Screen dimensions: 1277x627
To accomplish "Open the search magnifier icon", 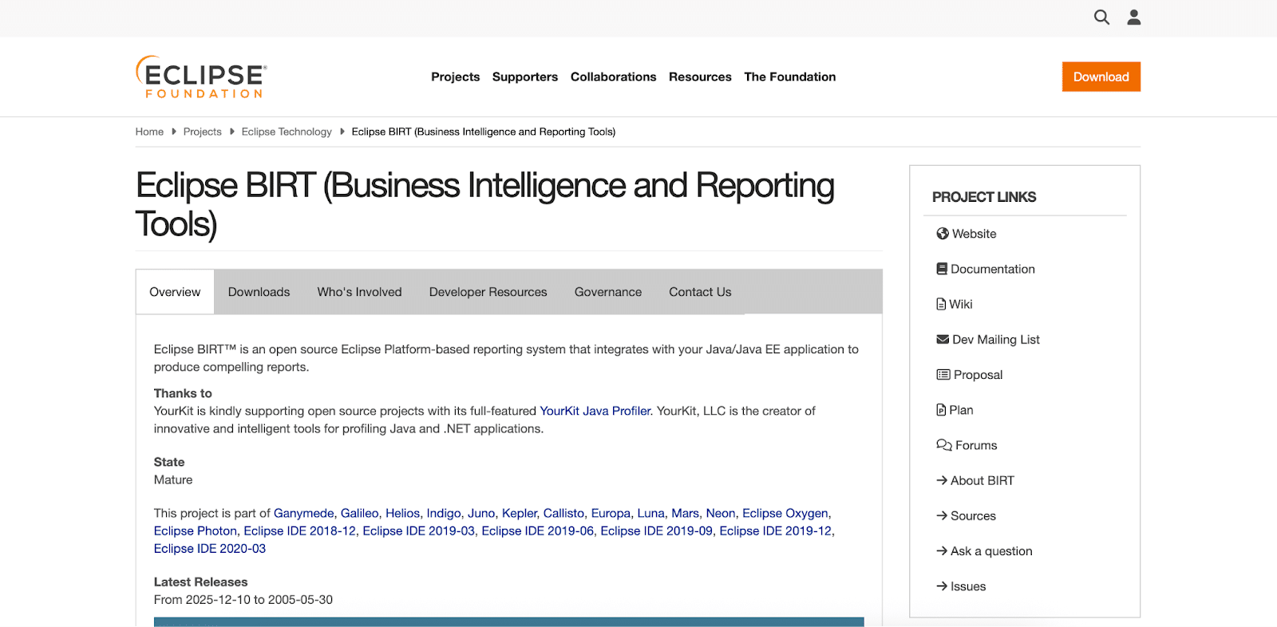I will (x=1101, y=17).
